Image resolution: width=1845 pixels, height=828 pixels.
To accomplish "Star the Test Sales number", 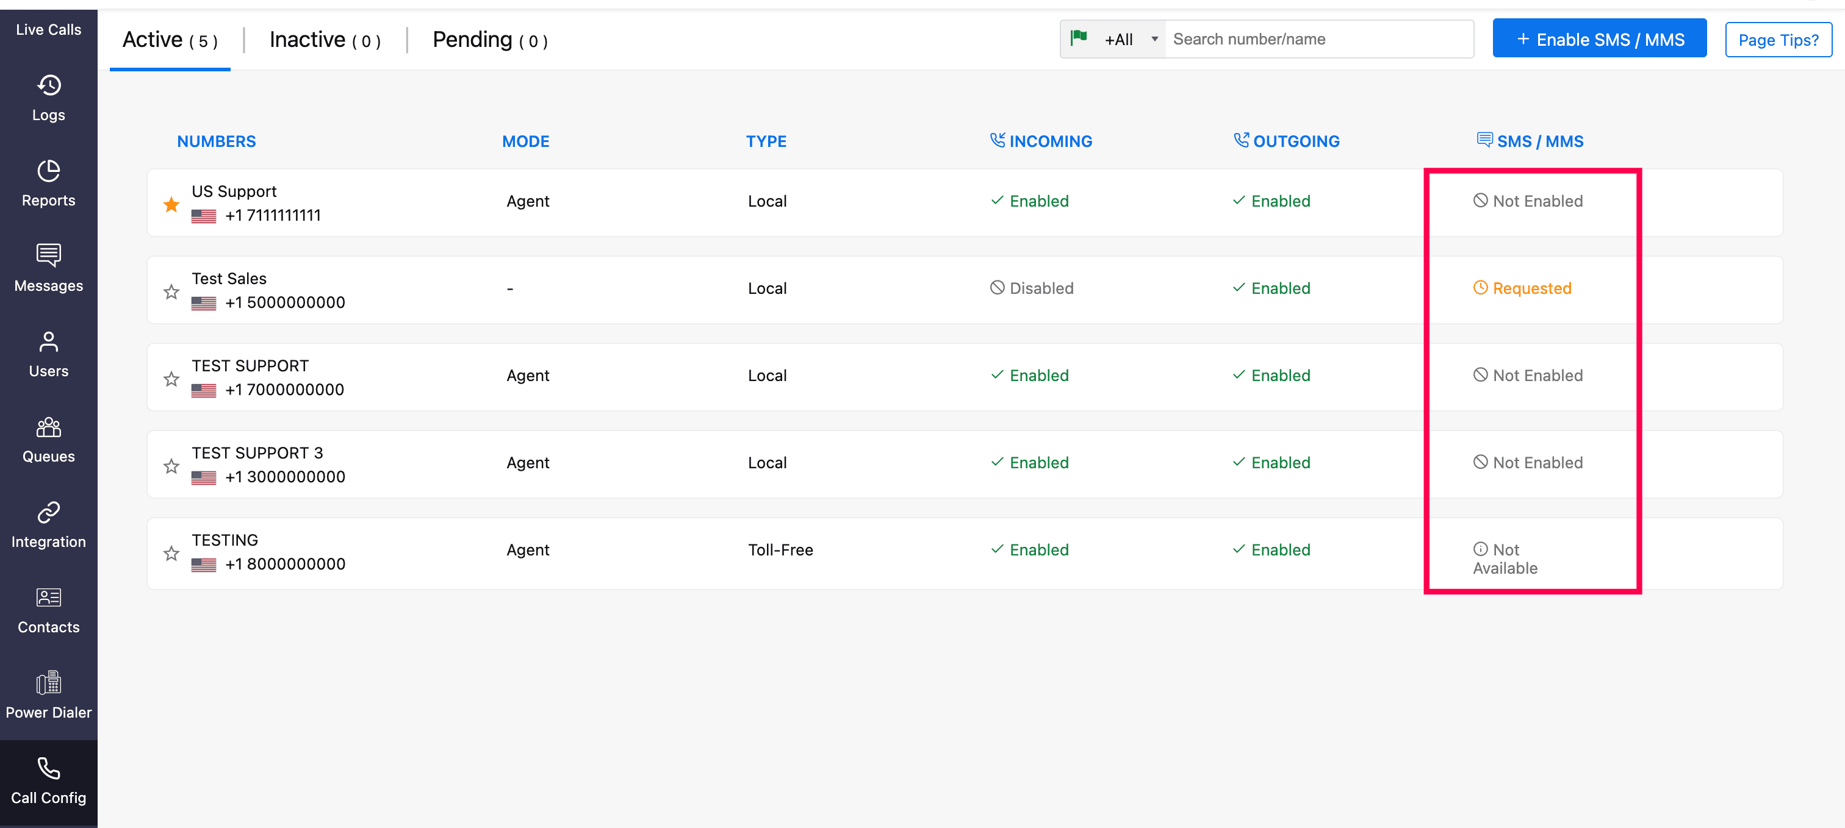I will click(x=171, y=291).
